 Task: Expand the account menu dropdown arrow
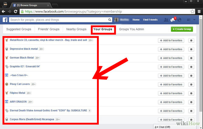pos(194,20)
